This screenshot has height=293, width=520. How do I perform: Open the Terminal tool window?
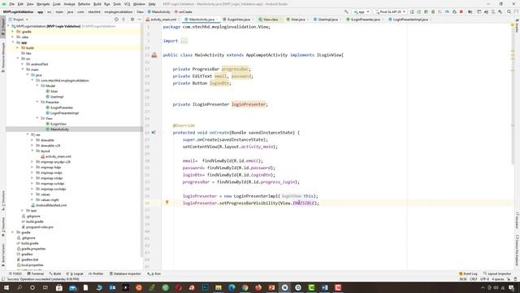coord(36,273)
